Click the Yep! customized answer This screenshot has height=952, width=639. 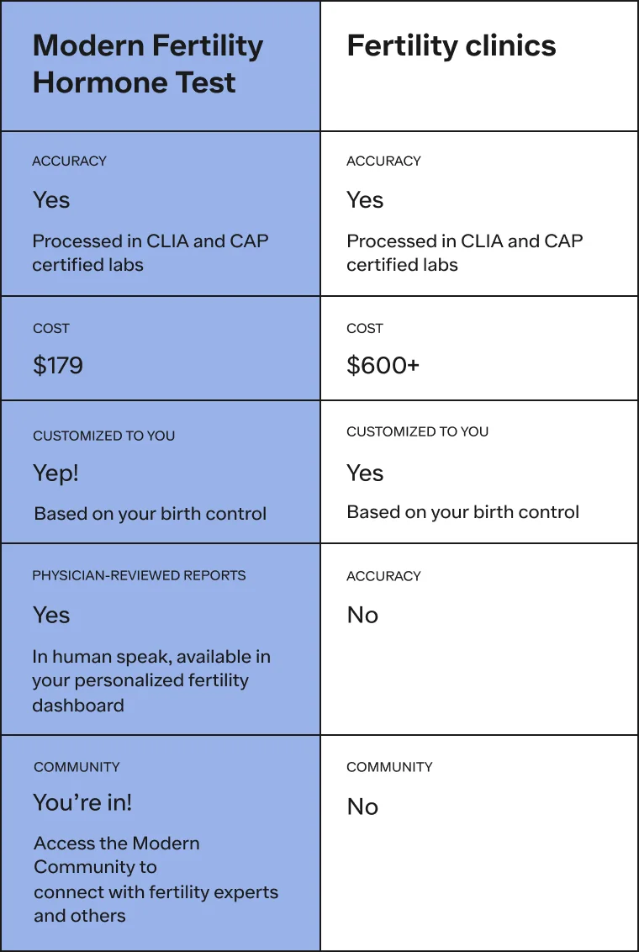point(55,473)
